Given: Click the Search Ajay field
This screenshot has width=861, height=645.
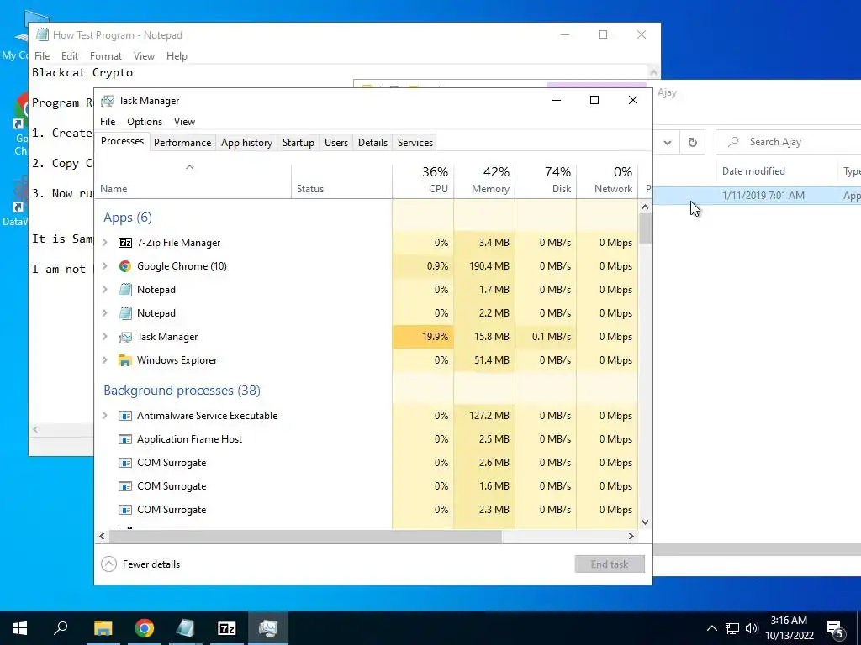Looking at the screenshot, I should (790, 142).
